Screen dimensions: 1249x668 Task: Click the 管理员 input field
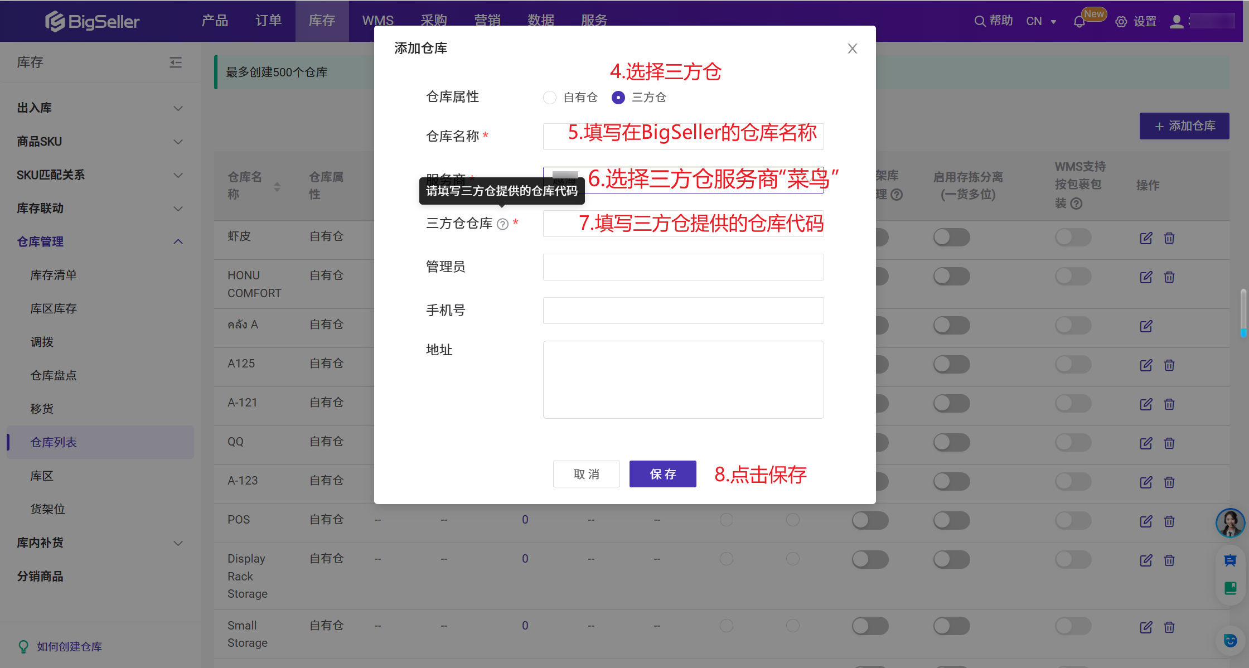coord(683,267)
